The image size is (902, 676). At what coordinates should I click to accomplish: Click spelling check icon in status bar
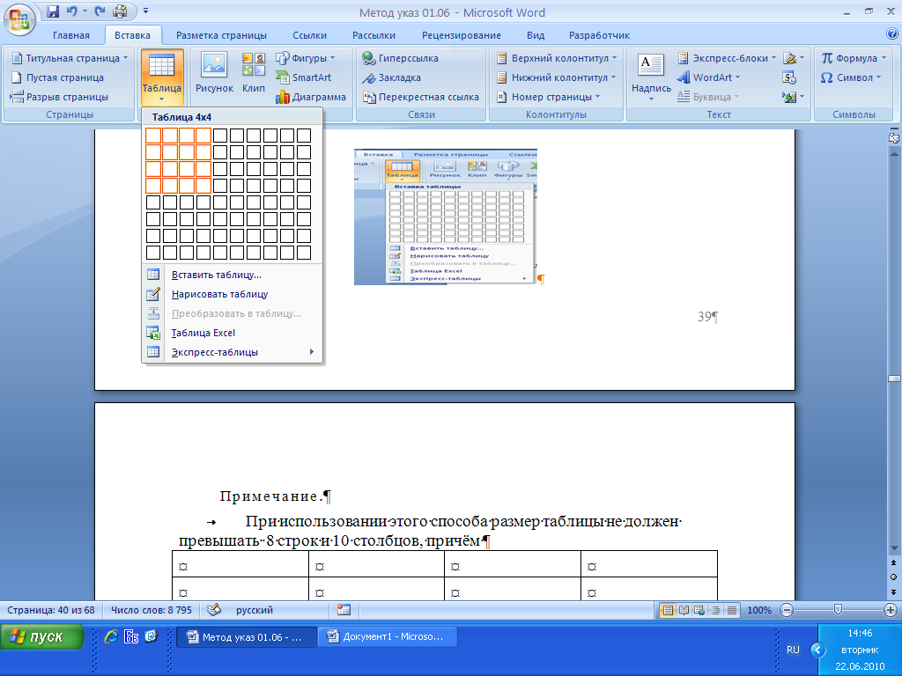coord(214,610)
